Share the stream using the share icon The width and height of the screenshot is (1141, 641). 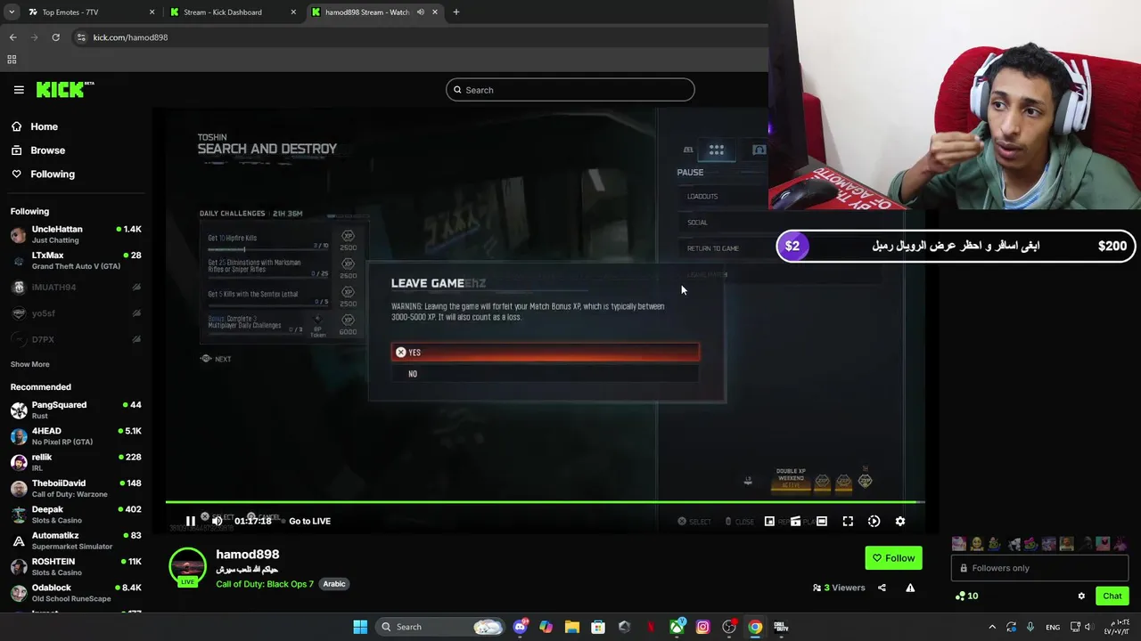(882, 588)
